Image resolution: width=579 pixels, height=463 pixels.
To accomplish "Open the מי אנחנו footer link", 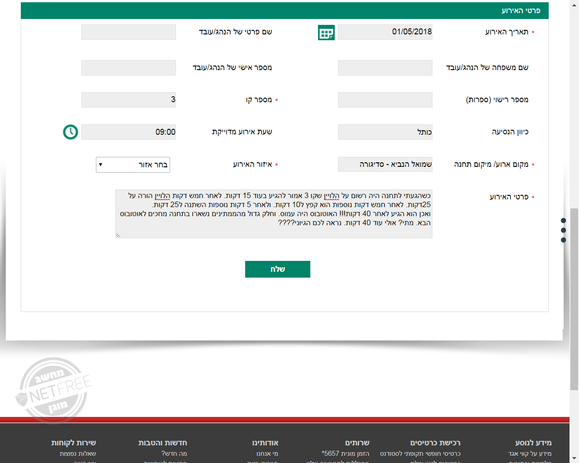I will coord(267,454).
